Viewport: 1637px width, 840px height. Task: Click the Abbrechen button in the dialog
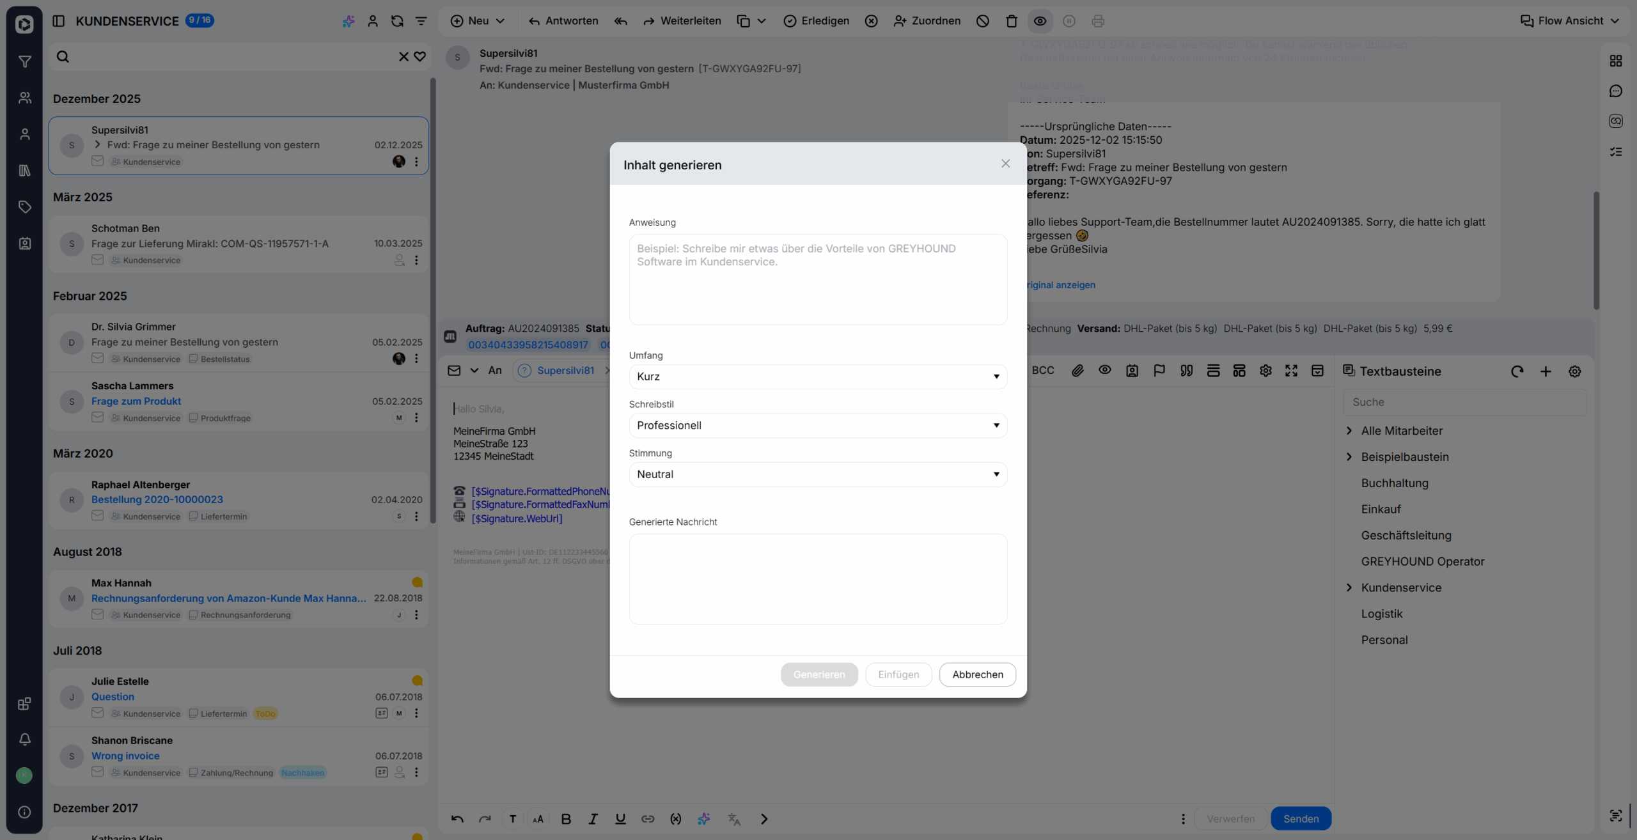[x=977, y=674]
